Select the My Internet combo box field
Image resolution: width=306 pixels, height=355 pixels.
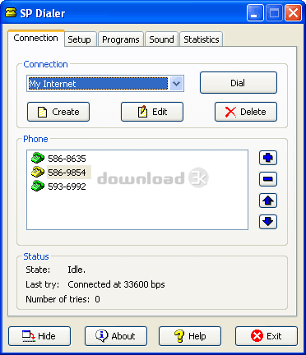[x=105, y=83]
